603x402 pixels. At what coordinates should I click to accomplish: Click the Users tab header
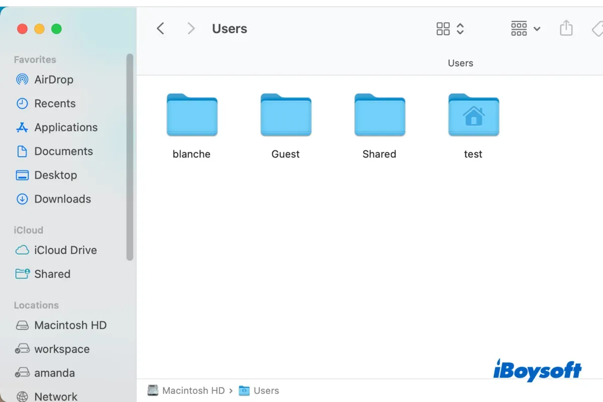coord(460,63)
